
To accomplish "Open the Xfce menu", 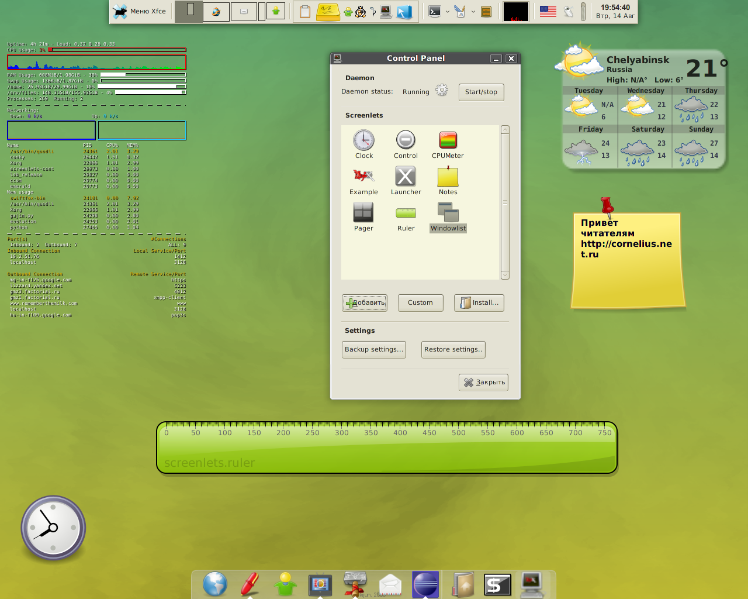I will pos(140,11).
